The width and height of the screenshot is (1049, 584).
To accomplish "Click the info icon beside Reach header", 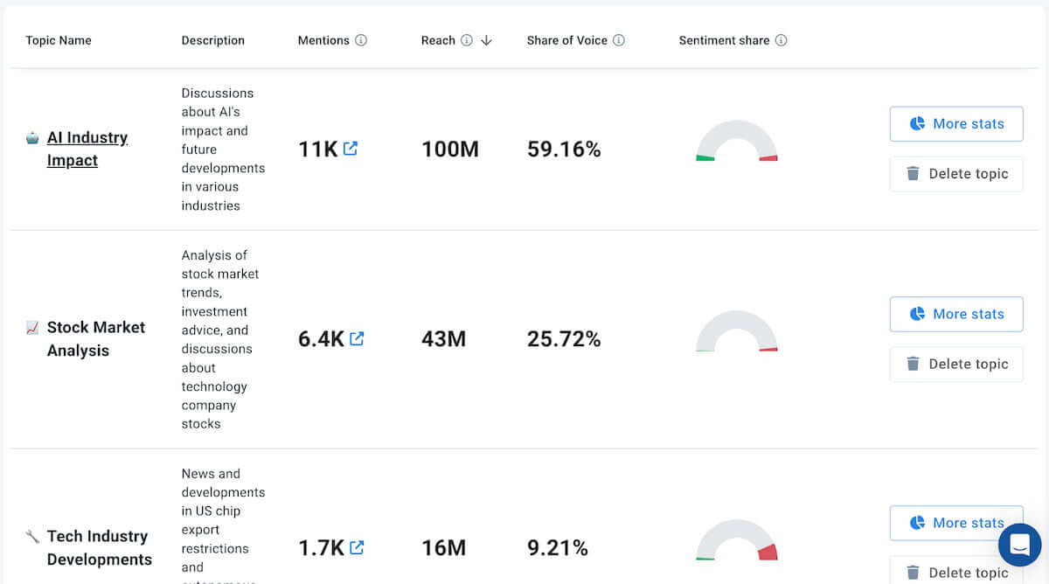I will click(x=466, y=40).
